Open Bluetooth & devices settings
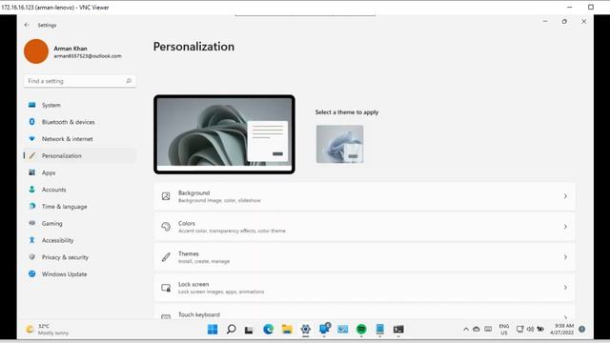The image size is (610, 343). tap(80, 122)
